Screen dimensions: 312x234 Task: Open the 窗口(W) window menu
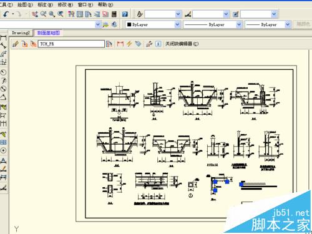[x=85, y=4]
